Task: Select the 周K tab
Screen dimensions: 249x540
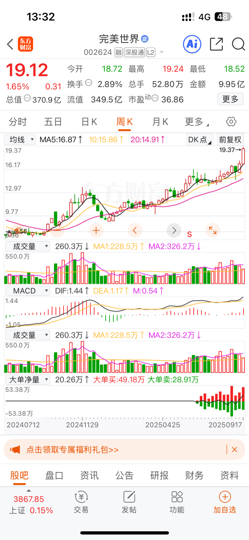Action: [x=124, y=122]
